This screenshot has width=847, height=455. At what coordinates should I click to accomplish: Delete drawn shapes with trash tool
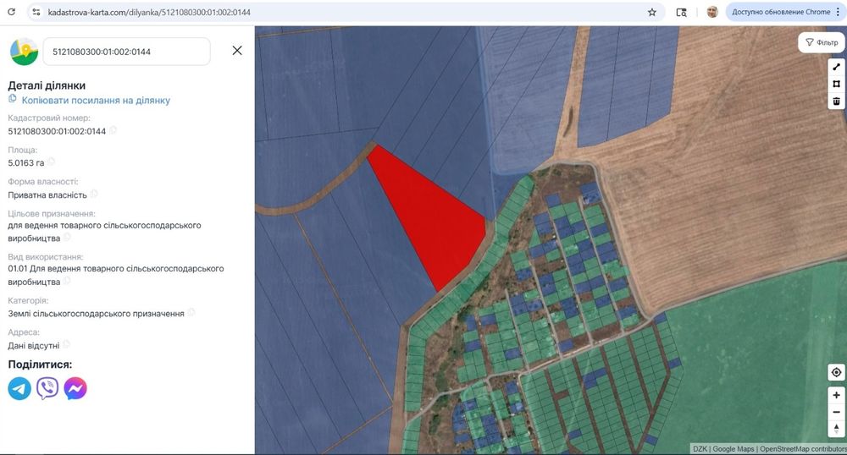point(837,101)
